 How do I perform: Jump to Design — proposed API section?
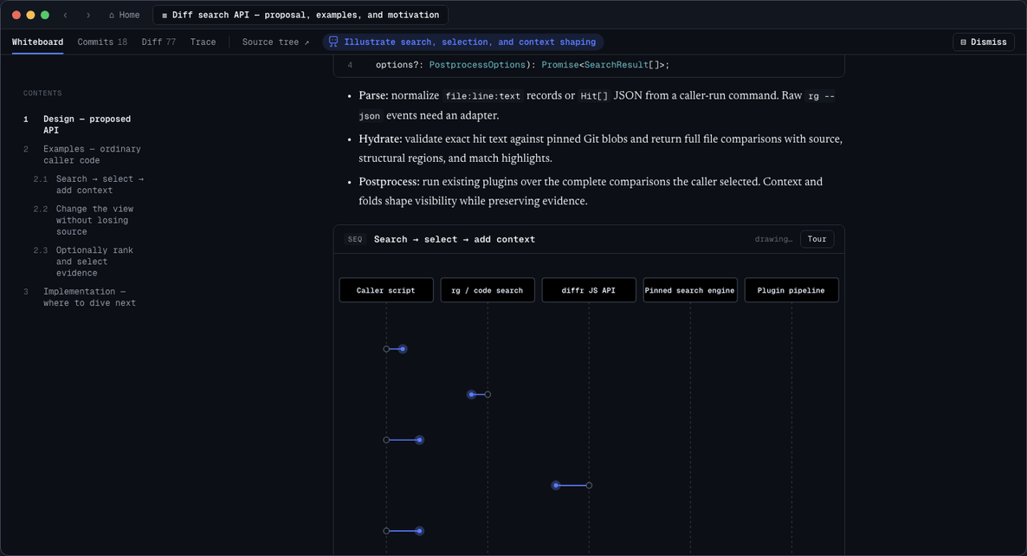(87, 125)
